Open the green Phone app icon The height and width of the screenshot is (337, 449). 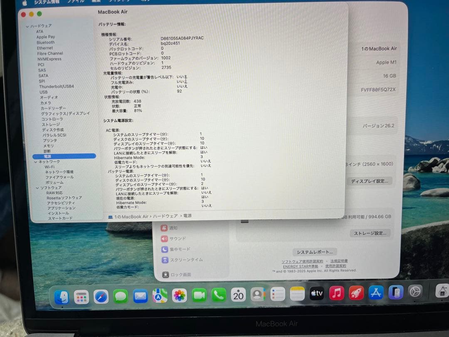click(x=219, y=295)
